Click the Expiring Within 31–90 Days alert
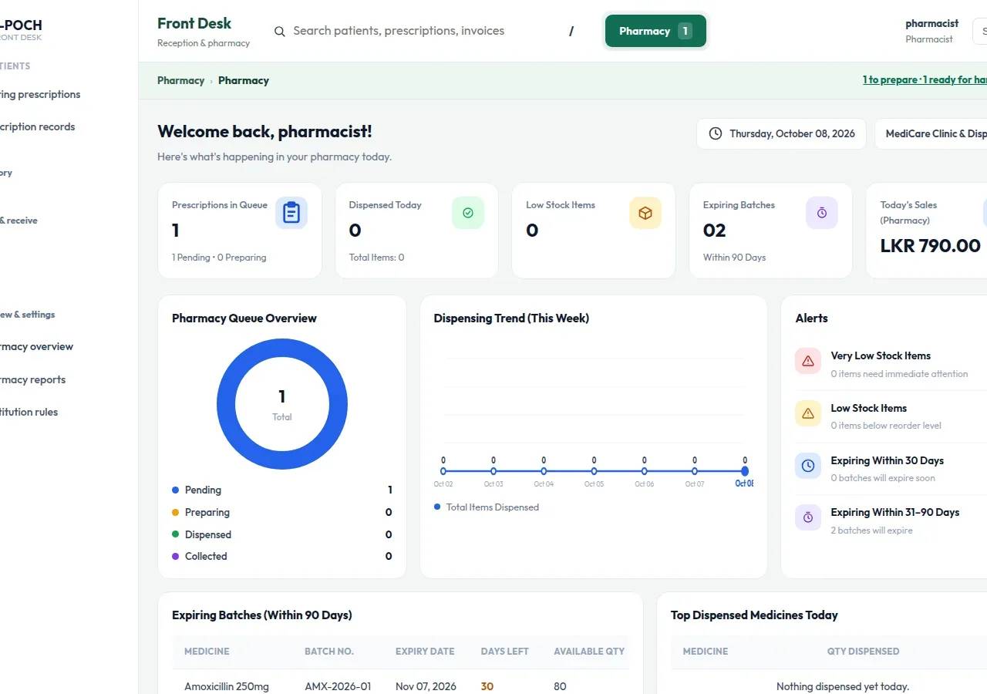The image size is (987, 694). pyautogui.click(x=891, y=520)
